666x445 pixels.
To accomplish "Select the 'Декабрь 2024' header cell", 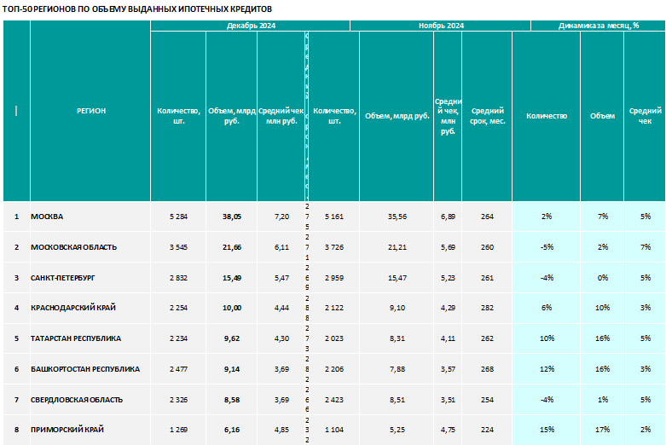I will (x=251, y=26).
